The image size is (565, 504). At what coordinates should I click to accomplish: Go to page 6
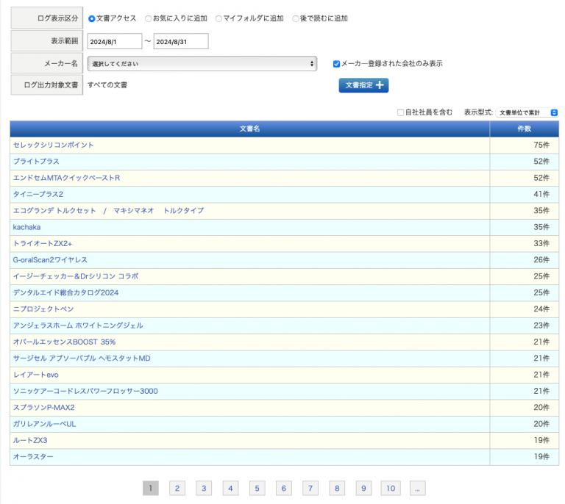coord(284,488)
